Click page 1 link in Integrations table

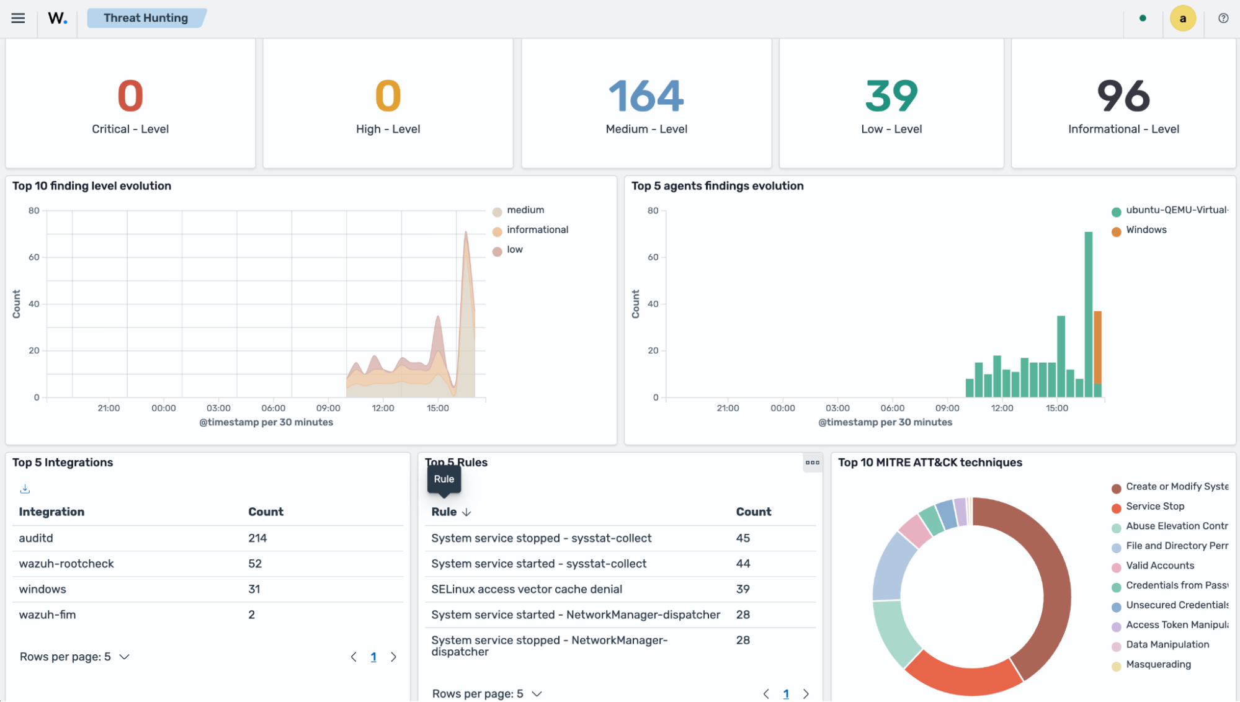coord(373,657)
